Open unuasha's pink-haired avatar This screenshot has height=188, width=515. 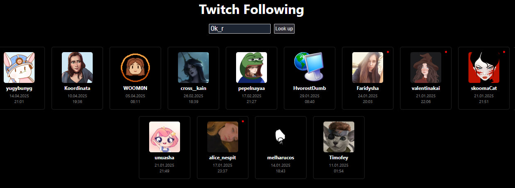coord(164,137)
